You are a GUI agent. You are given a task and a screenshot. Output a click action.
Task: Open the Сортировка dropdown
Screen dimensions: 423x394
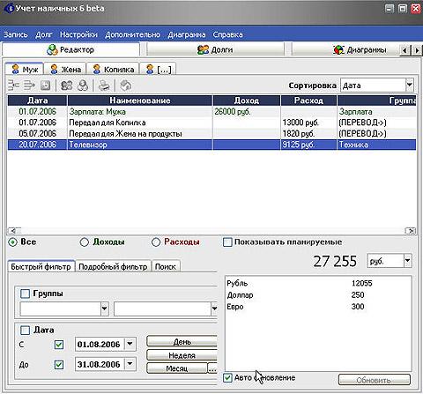(409, 85)
